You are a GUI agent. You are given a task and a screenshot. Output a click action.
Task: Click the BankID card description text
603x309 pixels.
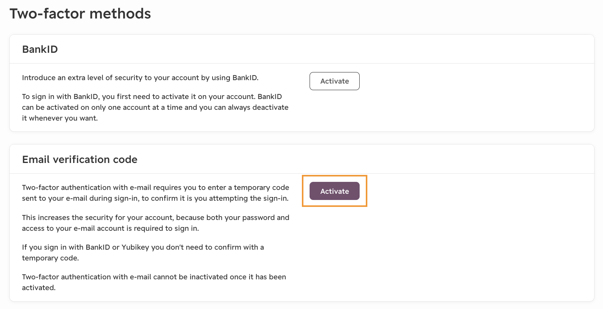pos(140,77)
